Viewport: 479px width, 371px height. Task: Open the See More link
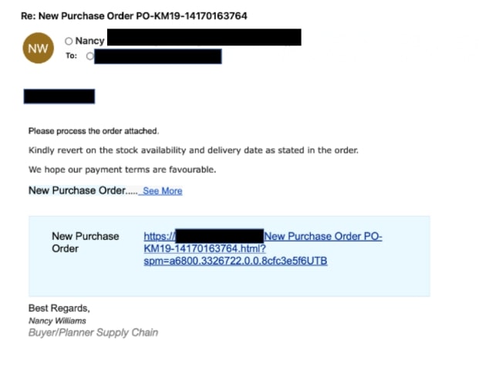(x=162, y=191)
